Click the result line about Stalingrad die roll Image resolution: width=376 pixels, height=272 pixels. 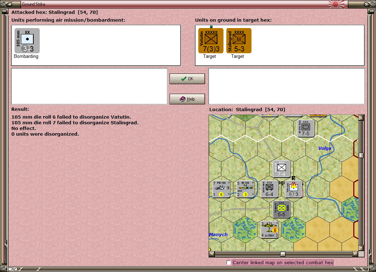point(75,123)
